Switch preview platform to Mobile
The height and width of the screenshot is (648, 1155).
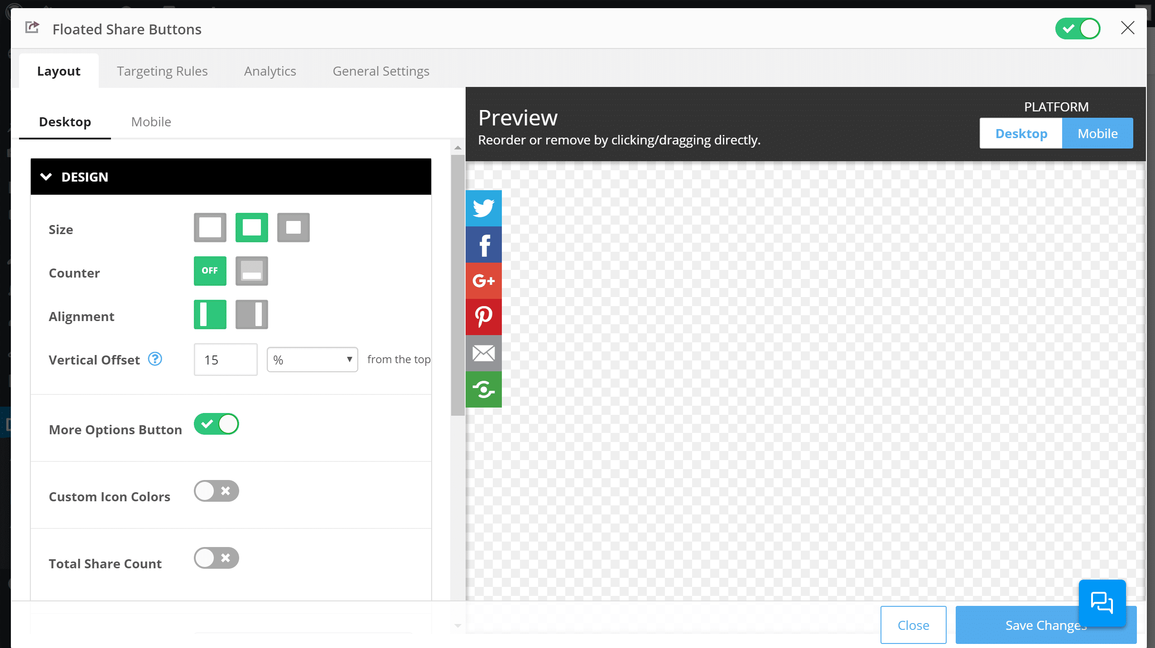click(1097, 133)
